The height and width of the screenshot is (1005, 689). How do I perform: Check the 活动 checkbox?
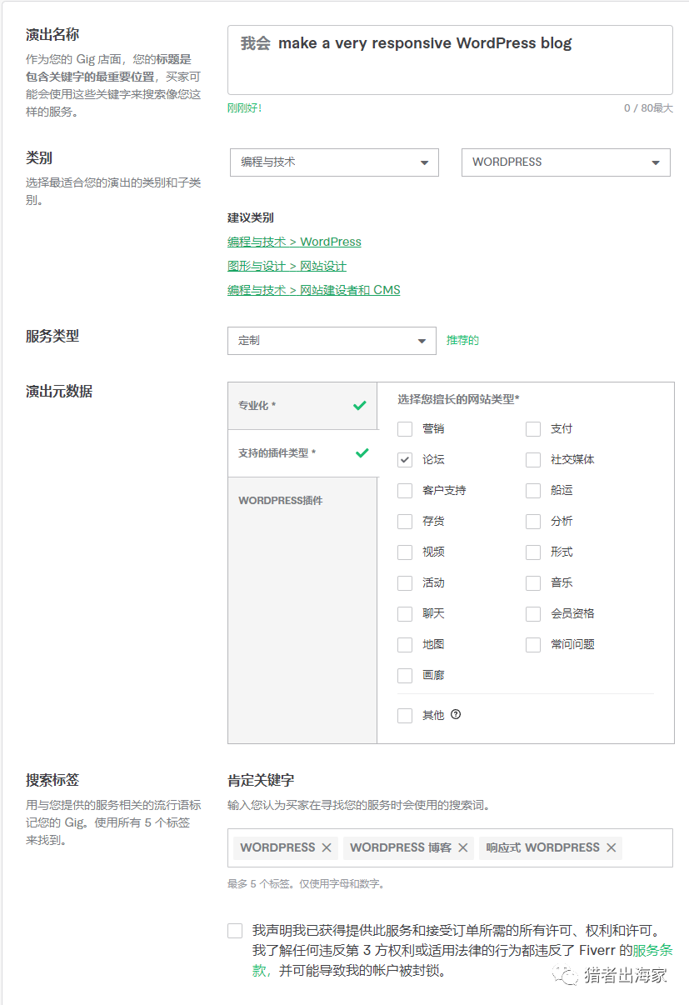click(405, 583)
